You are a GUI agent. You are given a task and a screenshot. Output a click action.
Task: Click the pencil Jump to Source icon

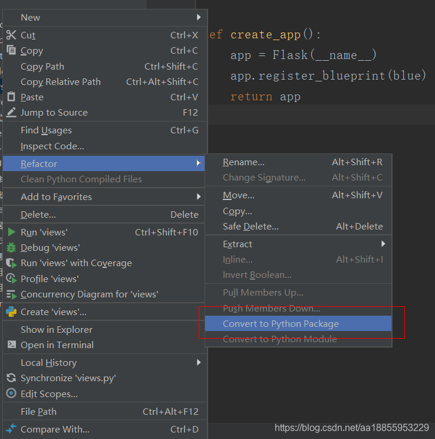[11, 112]
